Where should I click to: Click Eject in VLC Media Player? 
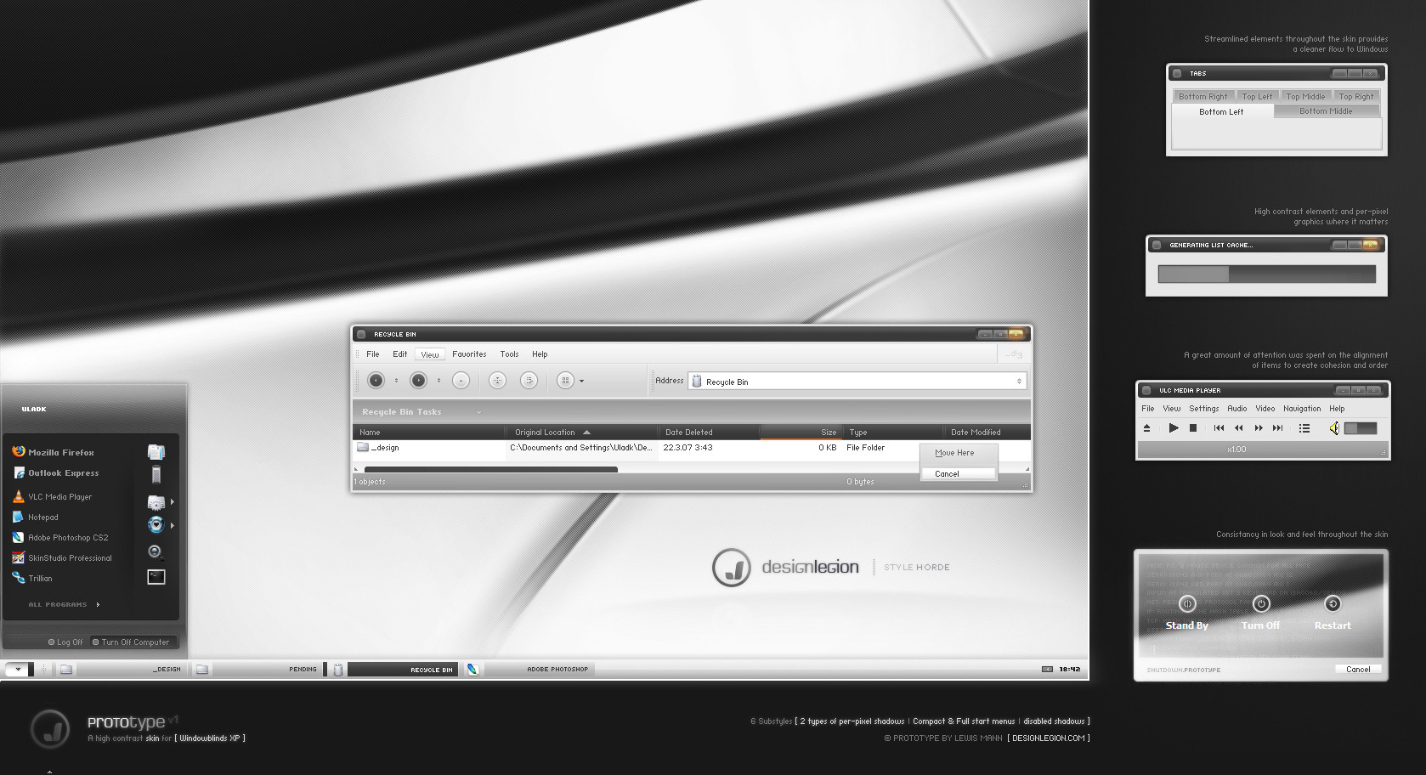pyautogui.click(x=1146, y=428)
